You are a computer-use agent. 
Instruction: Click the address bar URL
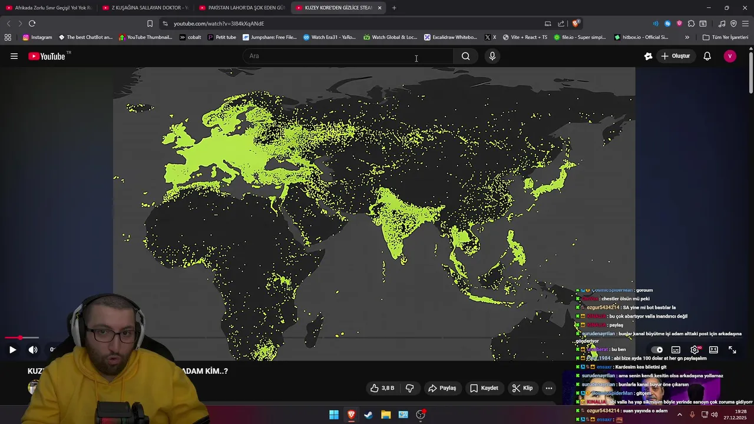[219, 24]
